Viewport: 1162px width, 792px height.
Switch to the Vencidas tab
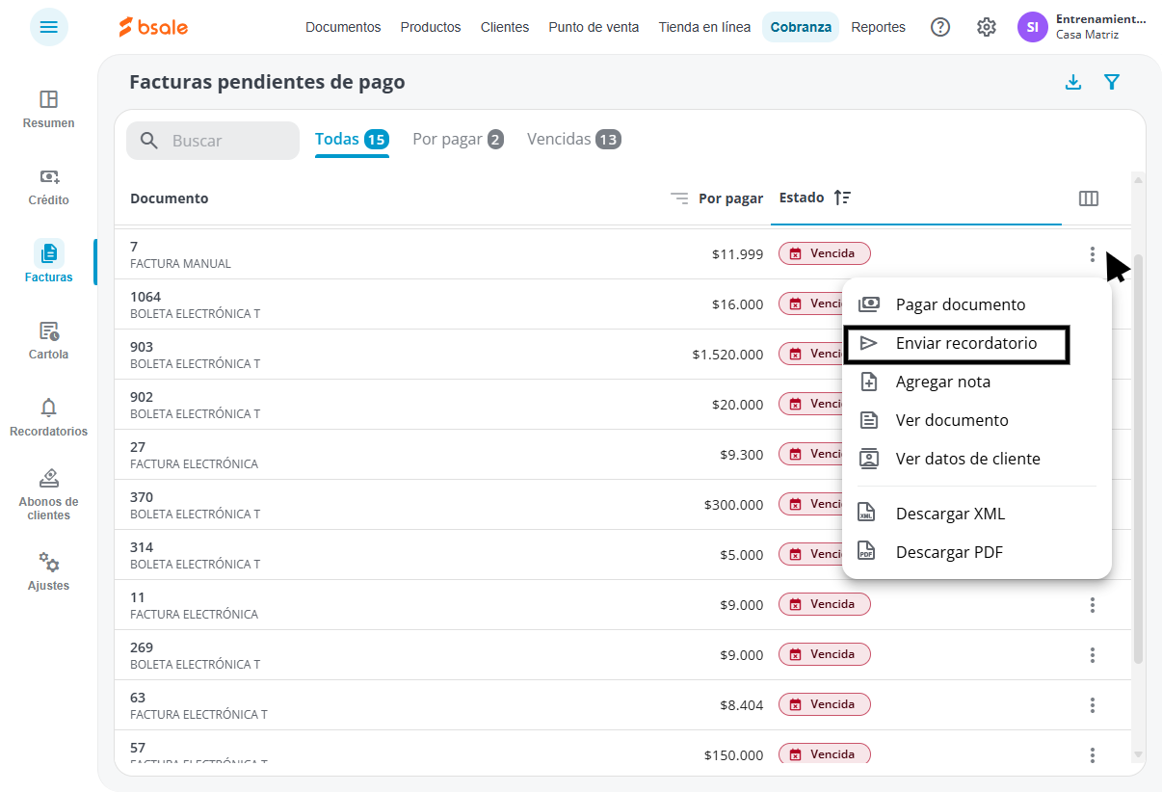573,140
